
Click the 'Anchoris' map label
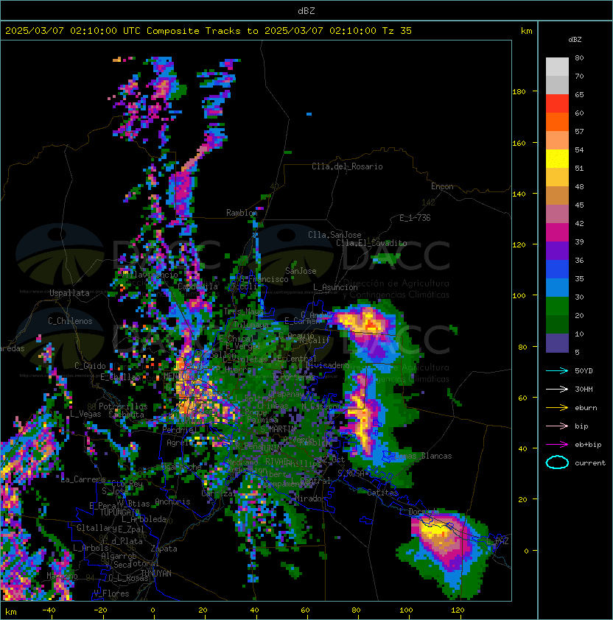pyautogui.click(x=172, y=501)
